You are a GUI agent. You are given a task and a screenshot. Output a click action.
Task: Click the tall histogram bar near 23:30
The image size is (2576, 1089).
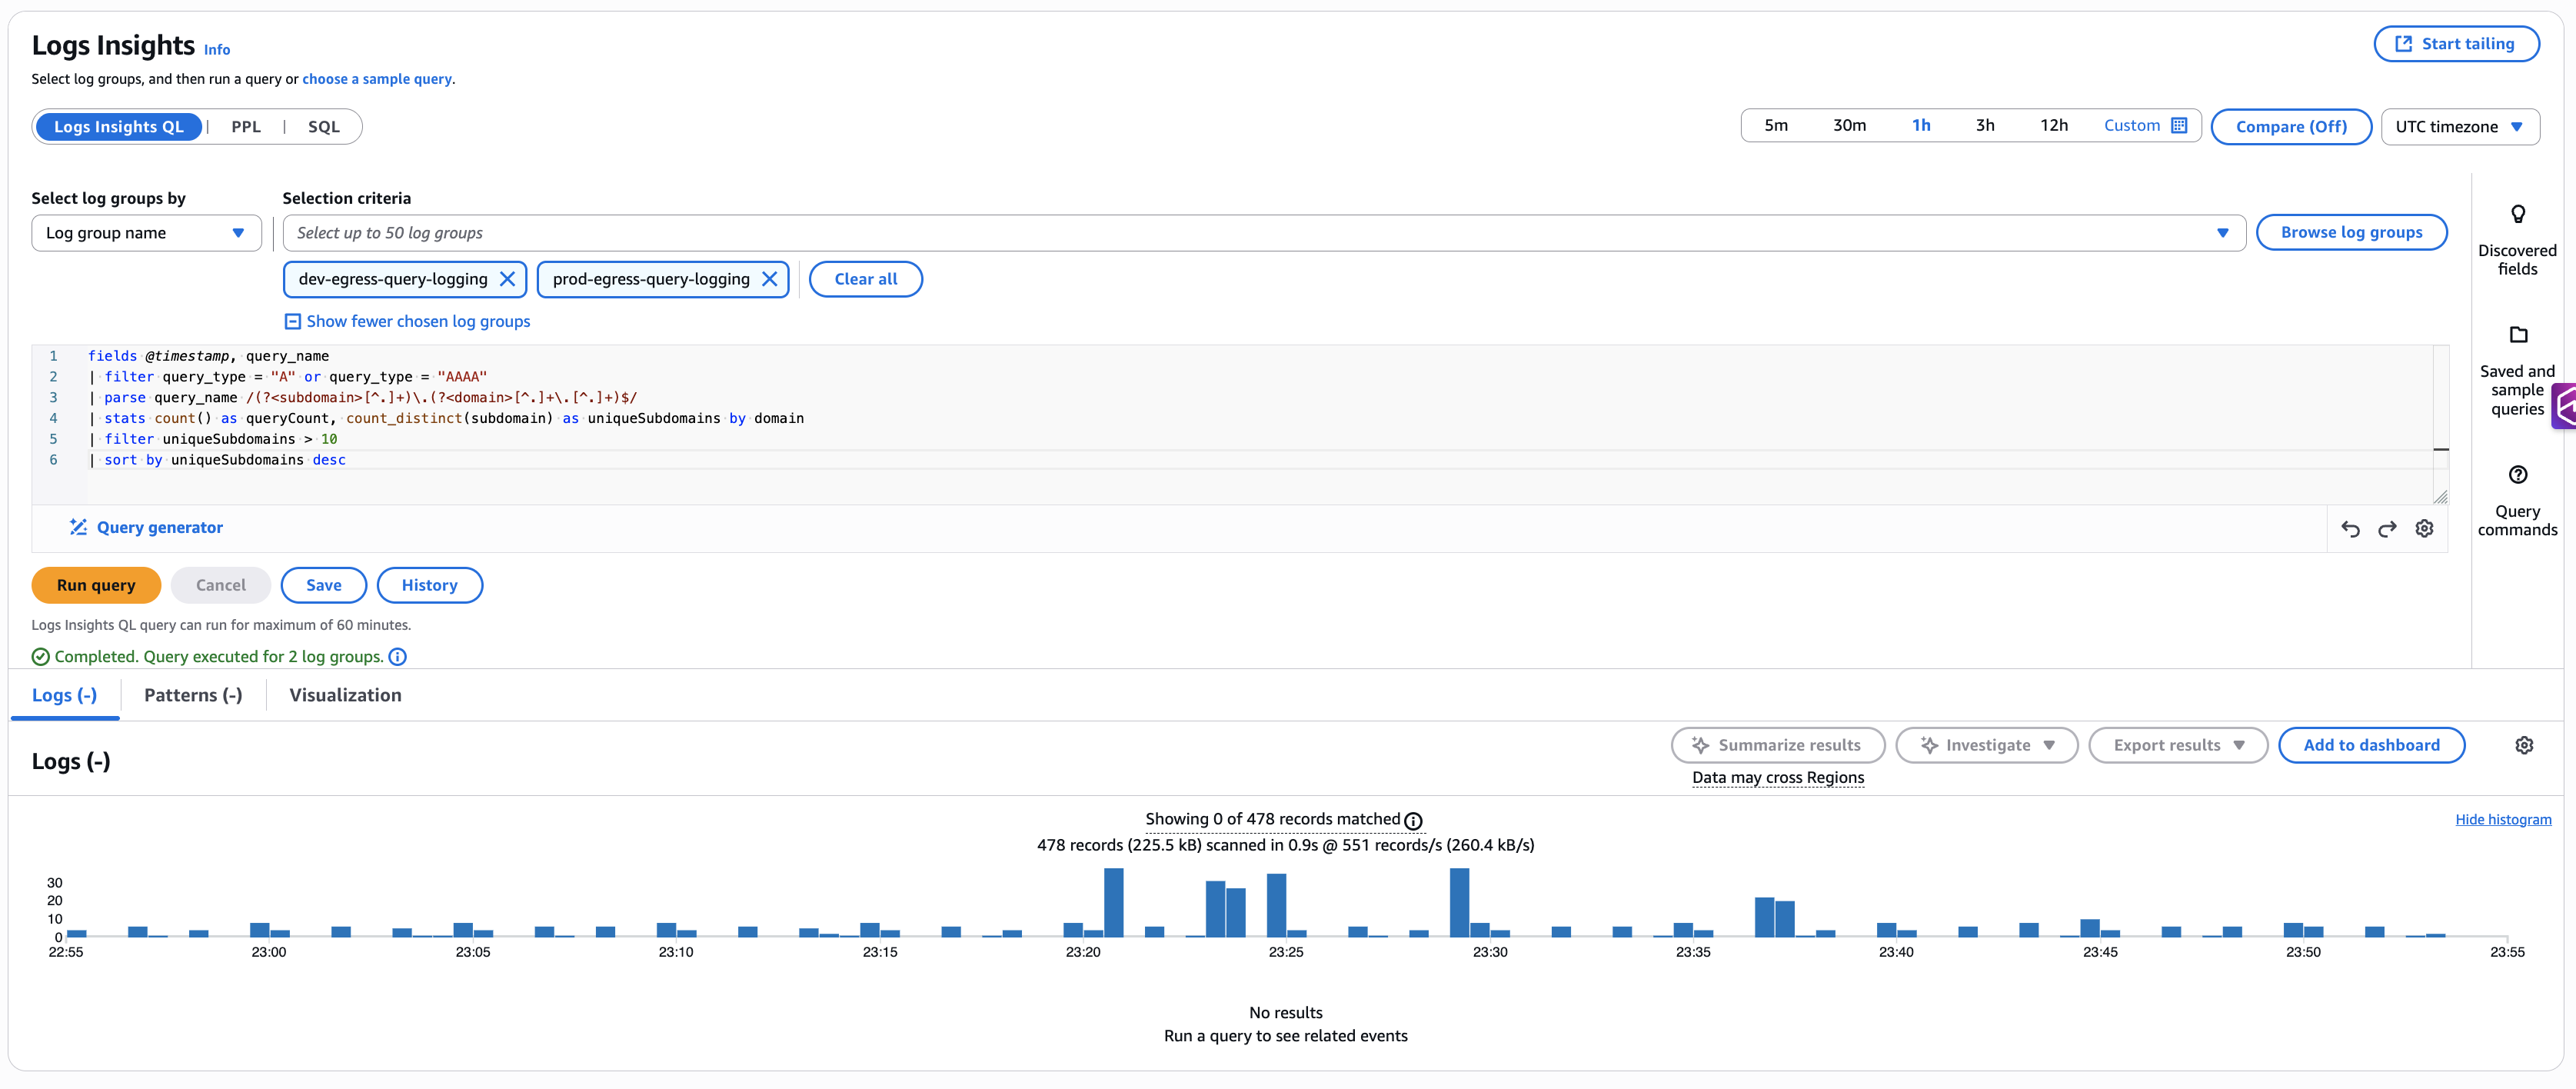1459,903
